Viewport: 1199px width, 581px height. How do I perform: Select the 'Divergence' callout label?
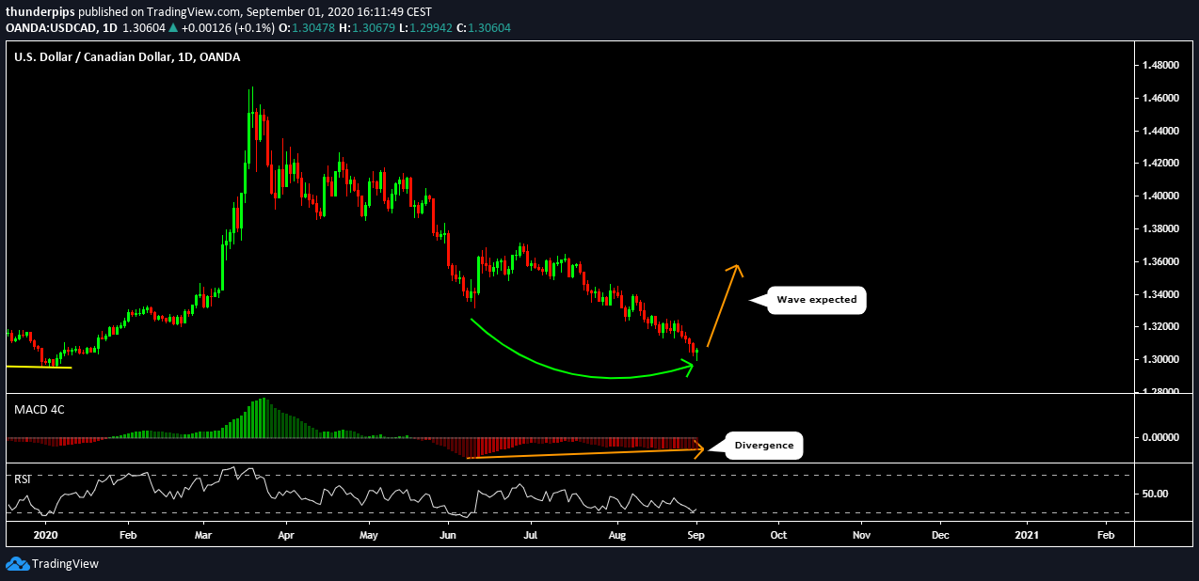pyautogui.click(x=763, y=446)
